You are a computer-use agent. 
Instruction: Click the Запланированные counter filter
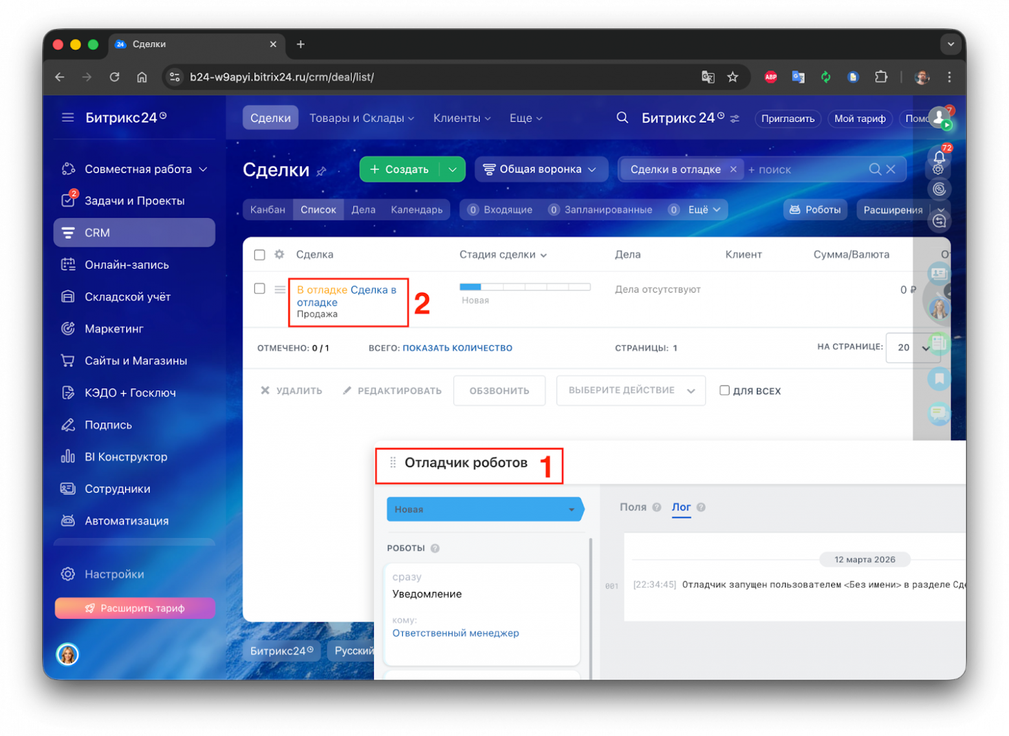coord(600,209)
